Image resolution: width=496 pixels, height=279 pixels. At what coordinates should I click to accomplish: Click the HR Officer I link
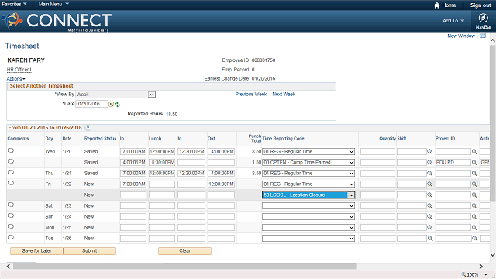[19, 70]
